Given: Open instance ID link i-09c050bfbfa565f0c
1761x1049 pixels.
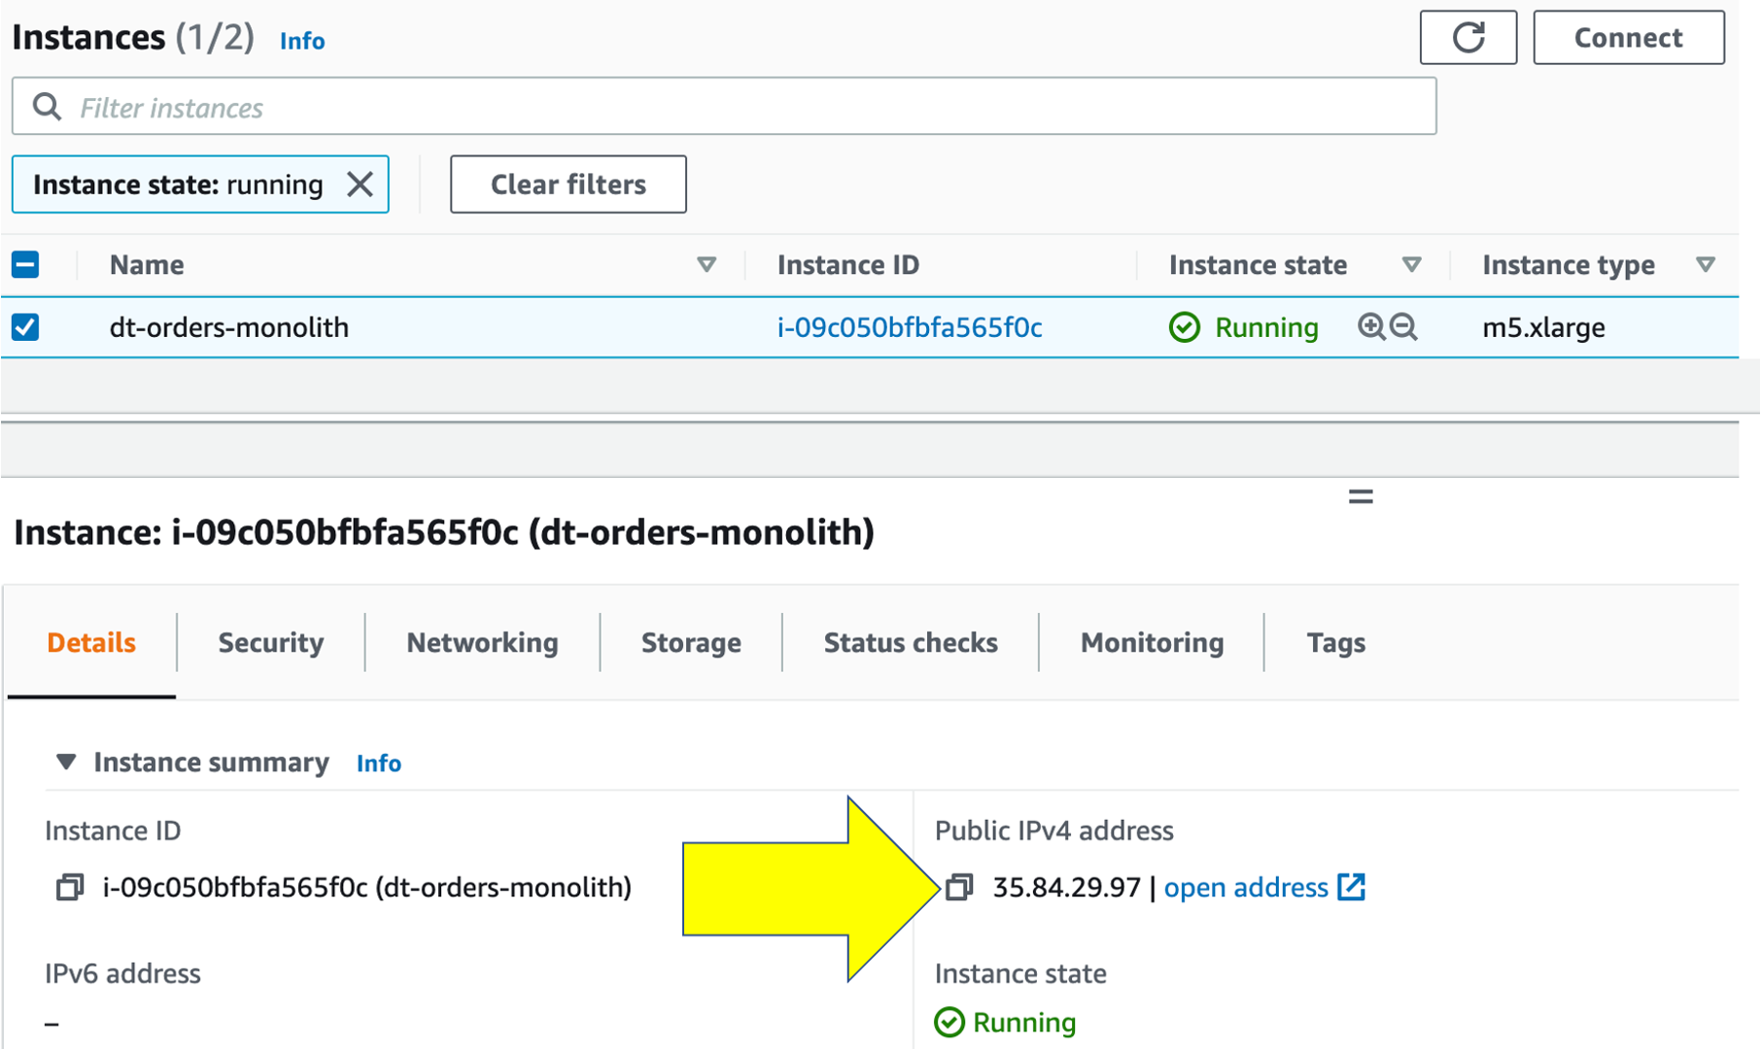Looking at the screenshot, I should point(910,327).
